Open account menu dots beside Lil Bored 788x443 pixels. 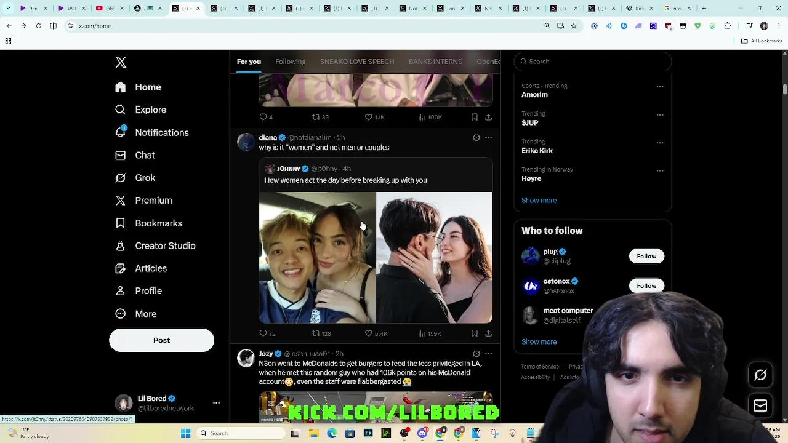(x=216, y=403)
